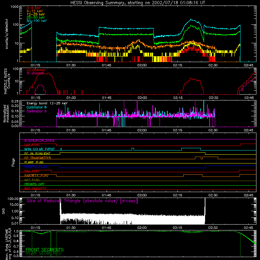Select the FRONT SEGMENTS legend label
Screen dimensions: 260x260
tap(45, 250)
